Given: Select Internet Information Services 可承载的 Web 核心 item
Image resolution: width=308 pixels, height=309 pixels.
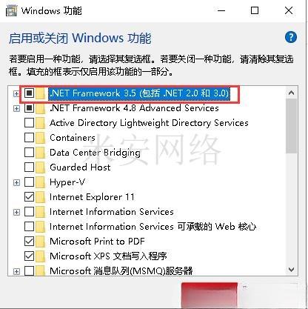Looking at the screenshot, I should pos(153,227).
